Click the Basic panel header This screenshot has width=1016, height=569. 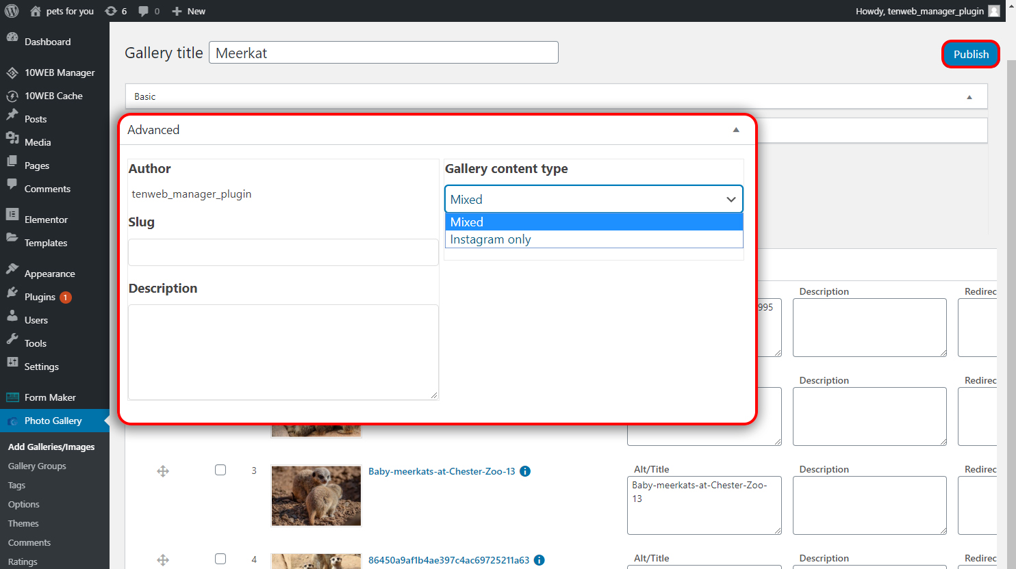point(556,96)
